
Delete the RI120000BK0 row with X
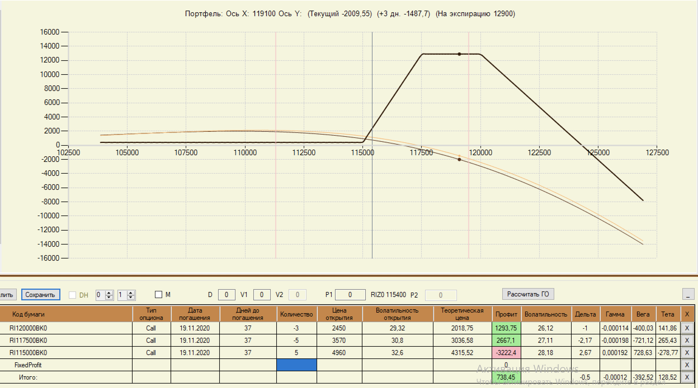tap(687, 328)
